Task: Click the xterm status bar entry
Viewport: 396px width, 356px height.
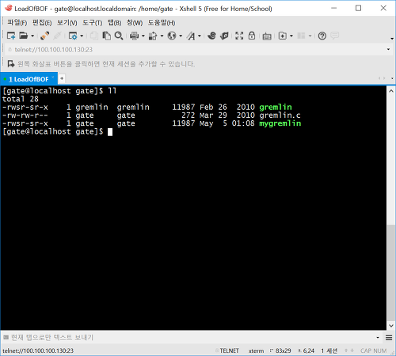Action: [x=256, y=350]
